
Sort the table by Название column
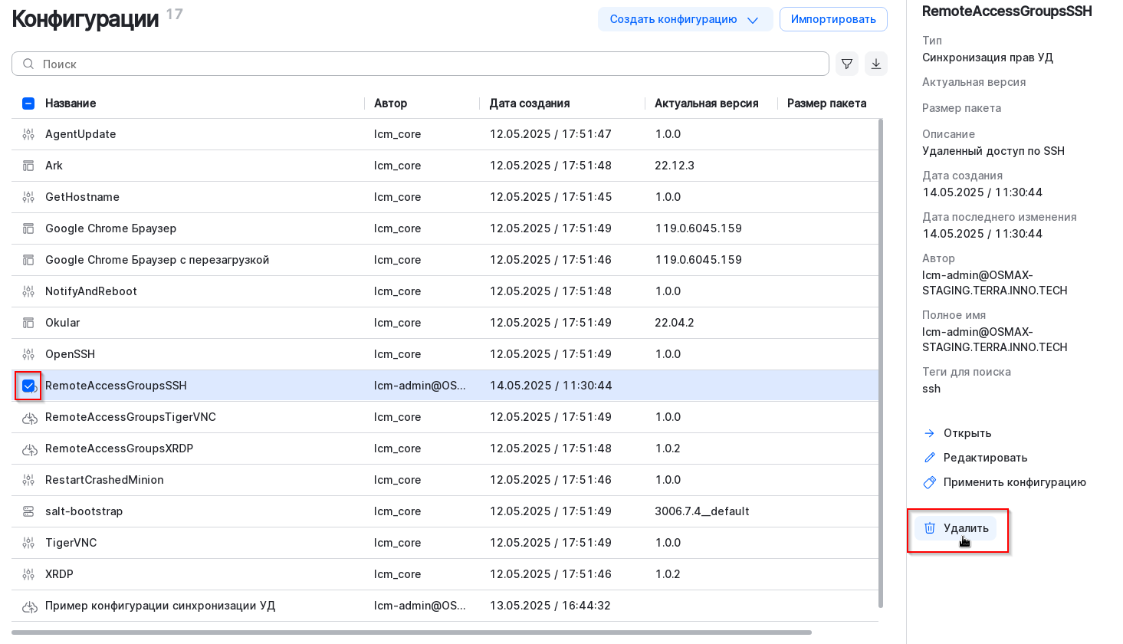point(71,103)
